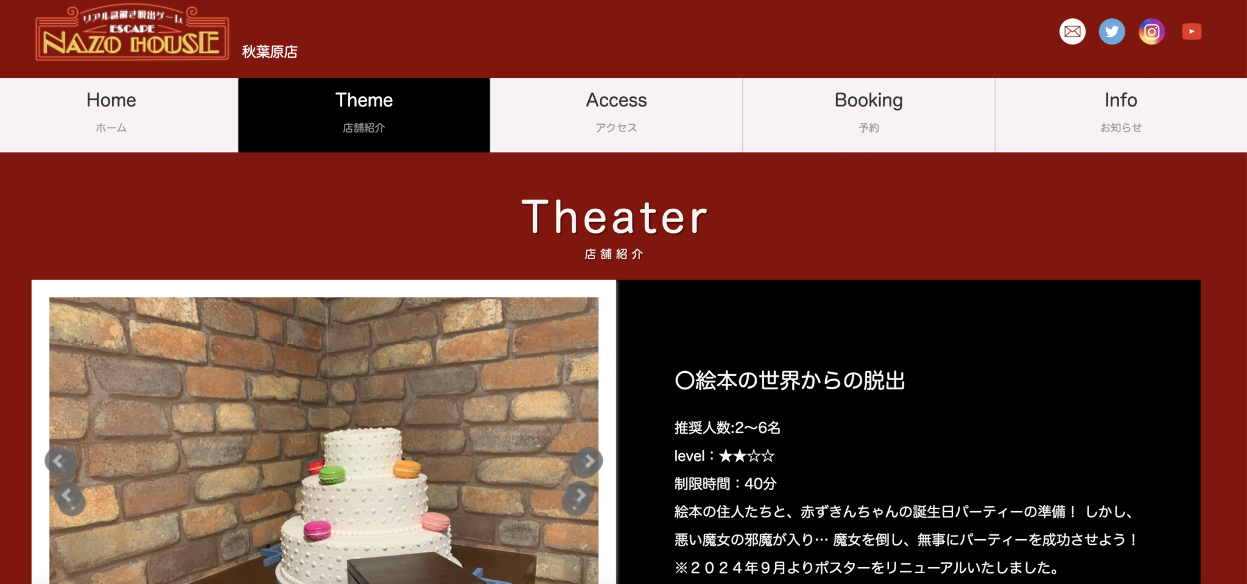The width and height of the screenshot is (1247, 584).
Task: Click the upper previous-slide arrow on photo
Action: (59, 462)
